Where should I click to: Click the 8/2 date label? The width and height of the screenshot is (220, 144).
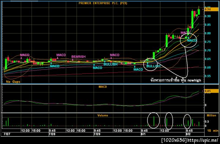point(188,134)
